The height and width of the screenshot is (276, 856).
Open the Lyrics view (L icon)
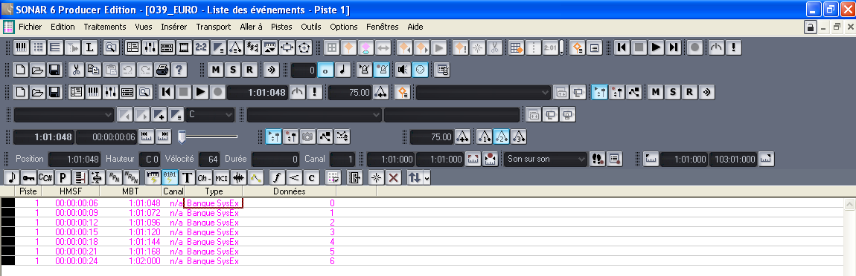(x=89, y=47)
